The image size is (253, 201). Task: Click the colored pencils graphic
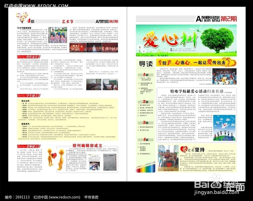(x=145, y=167)
